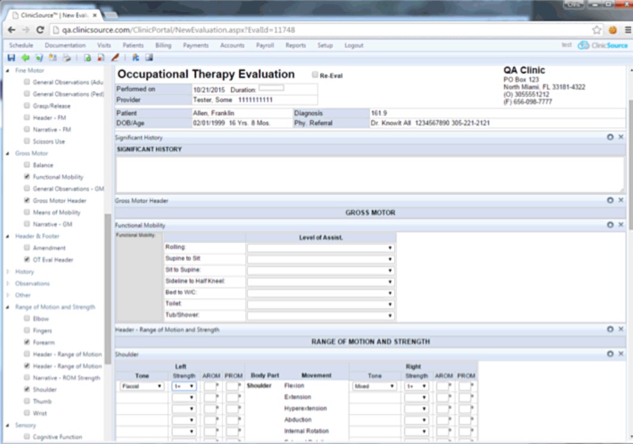Viewport: 633px width, 444px height.
Task: Click the red pen signature icon
Action: pyautogui.click(x=115, y=58)
